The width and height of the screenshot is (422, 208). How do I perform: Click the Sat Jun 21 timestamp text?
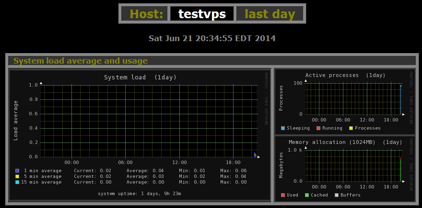[212, 38]
